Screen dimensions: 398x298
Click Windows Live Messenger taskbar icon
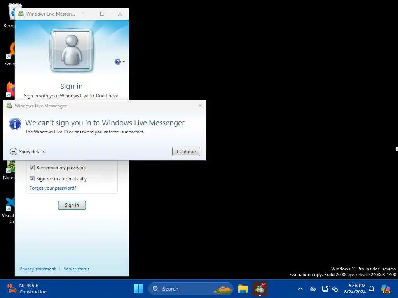260,289
